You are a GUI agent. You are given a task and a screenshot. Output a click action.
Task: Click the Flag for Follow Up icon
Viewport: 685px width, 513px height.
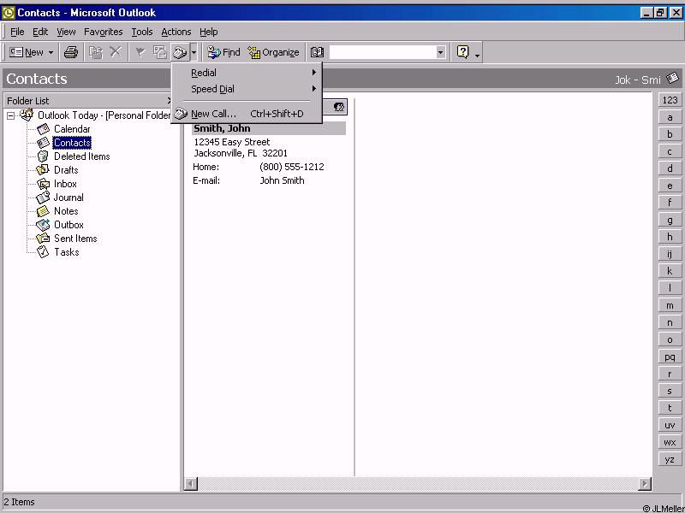click(140, 52)
